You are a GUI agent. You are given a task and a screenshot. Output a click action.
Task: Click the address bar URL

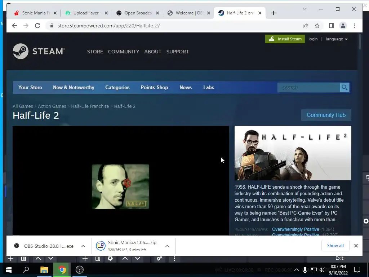(108, 26)
